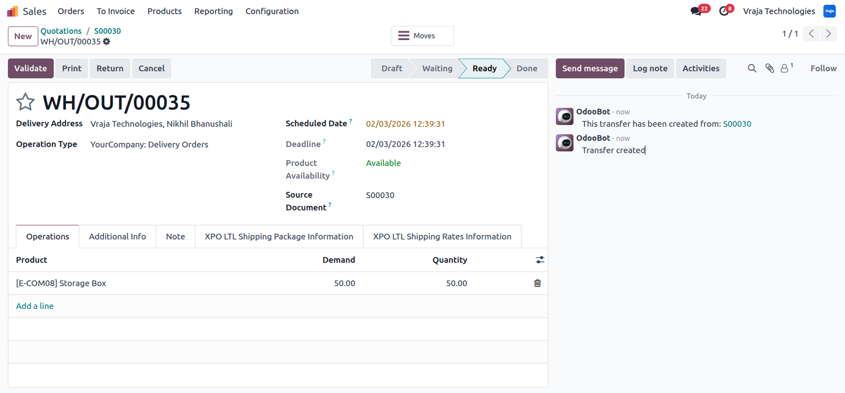The image size is (845, 393).
Task: Open XPO LTL Shipping Rates Information tab
Action: tap(442, 237)
